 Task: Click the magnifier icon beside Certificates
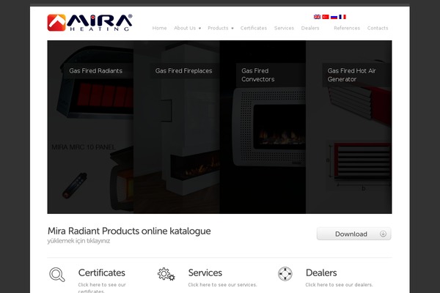(57, 274)
